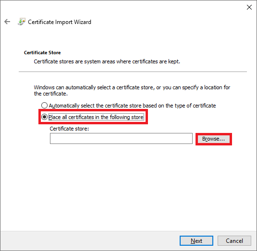The image size is (257, 251).
Task: Proceed with the Next button
Action: coord(196,241)
